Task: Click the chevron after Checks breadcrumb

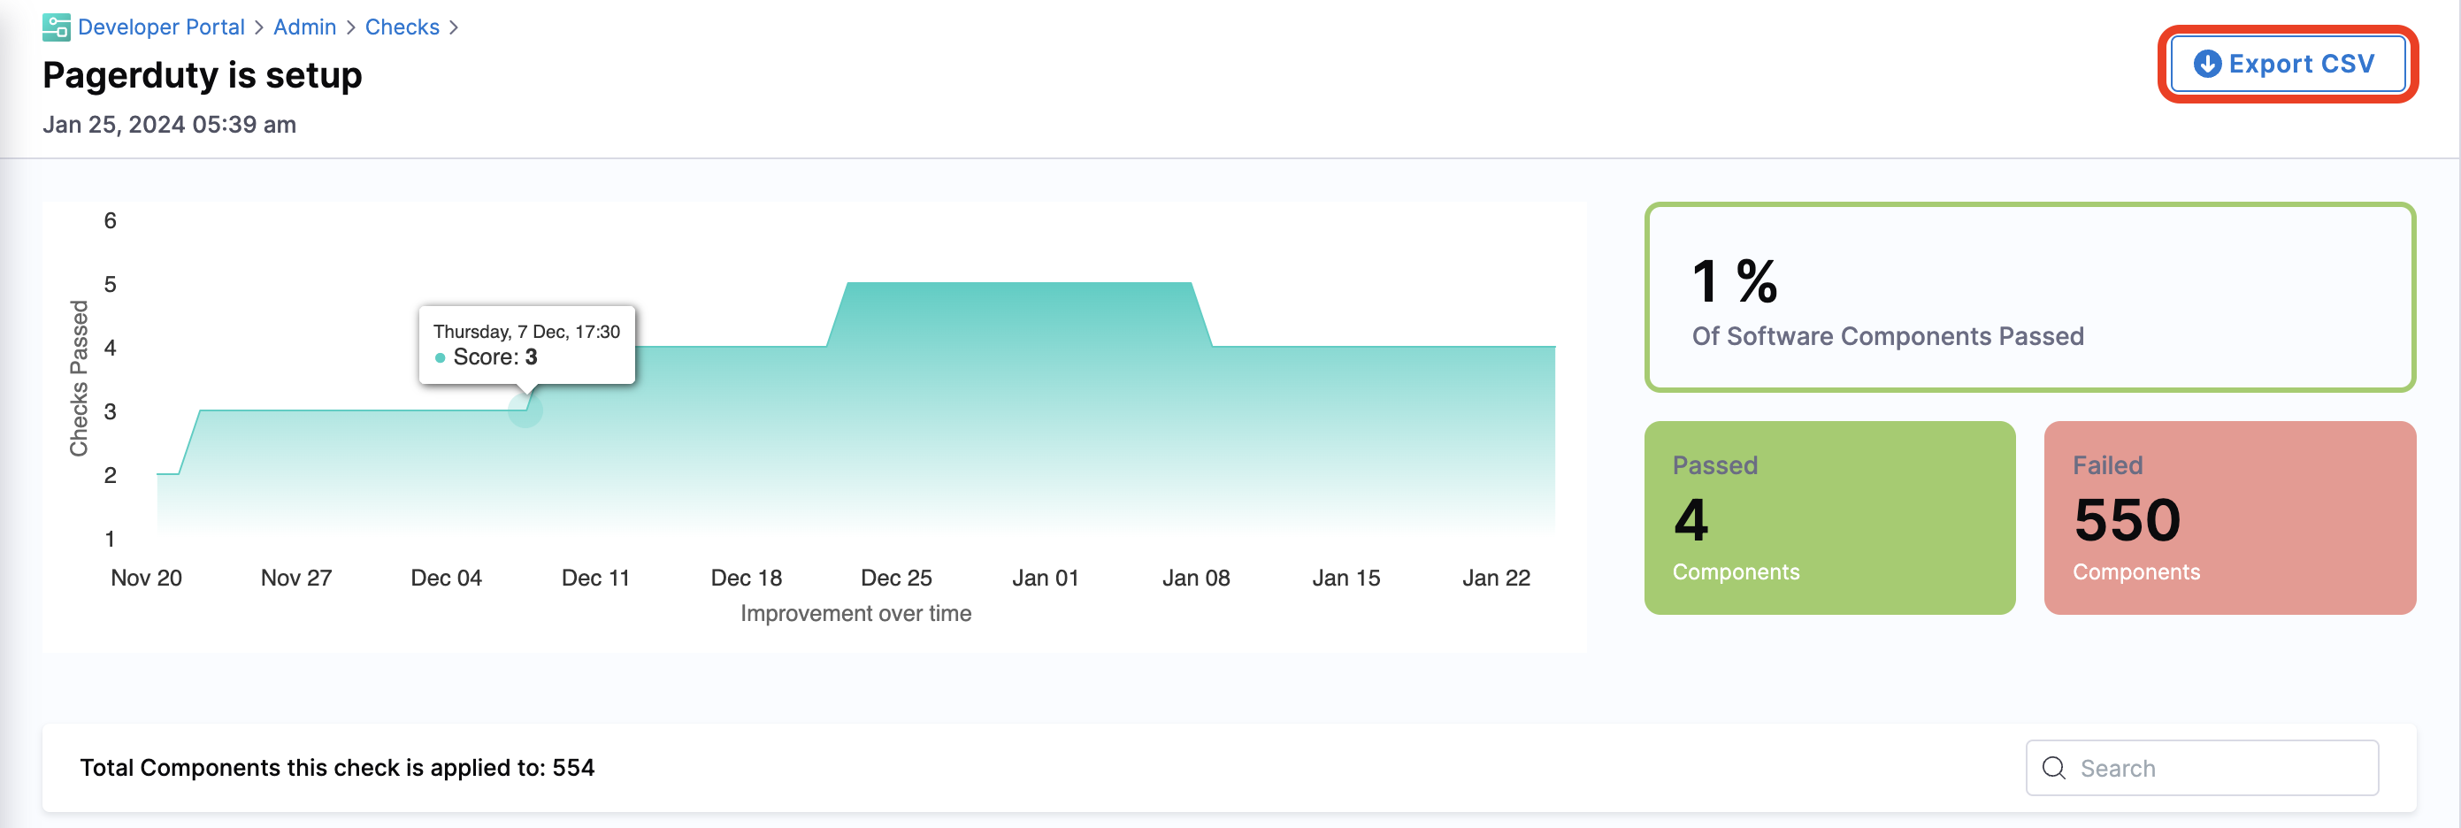Action: click(x=454, y=27)
